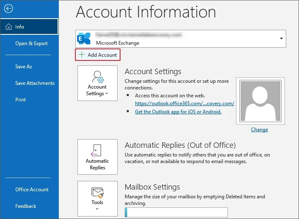Screen dimensions: 299x219
Task: Click the Add Account button
Action: [98, 55]
